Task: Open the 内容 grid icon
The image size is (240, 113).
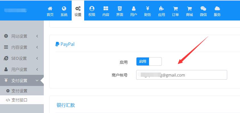Action: (106, 9)
